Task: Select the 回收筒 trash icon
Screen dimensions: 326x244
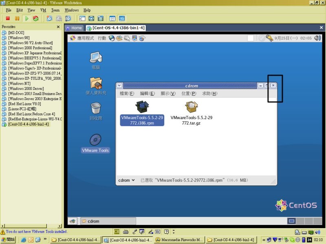Action: point(96,111)
